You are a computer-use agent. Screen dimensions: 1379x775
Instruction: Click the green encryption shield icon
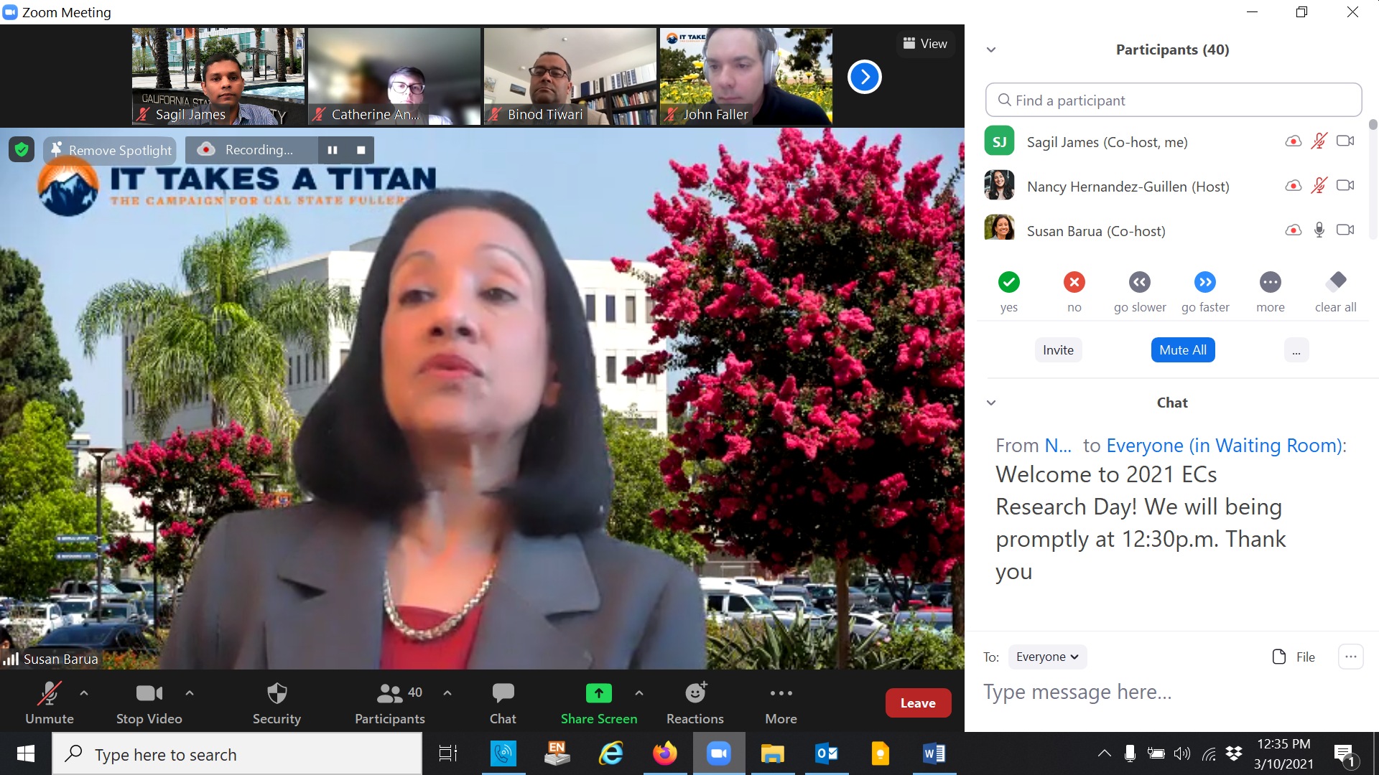click(x=22, y=150)
